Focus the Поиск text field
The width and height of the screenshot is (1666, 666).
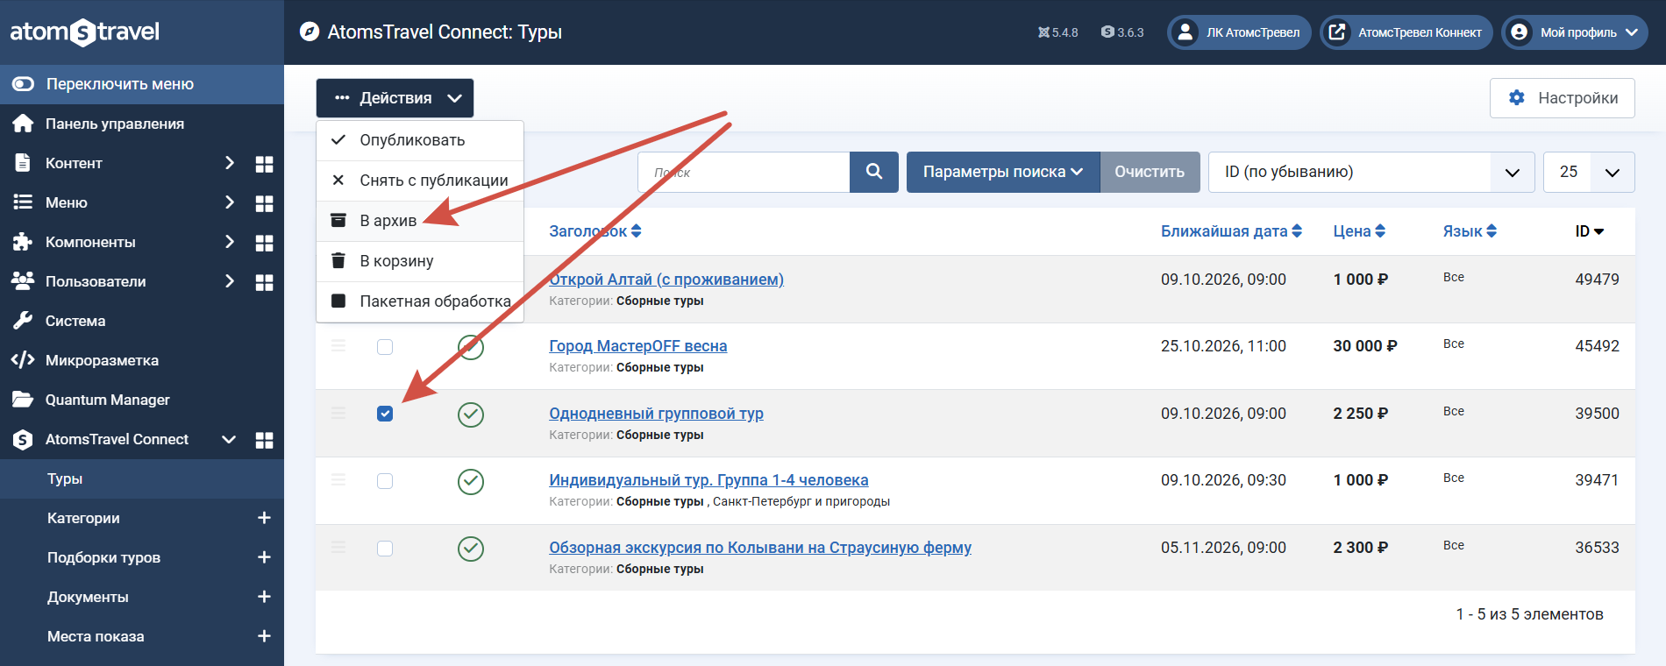pyautogui.click(x=744, y=172)
